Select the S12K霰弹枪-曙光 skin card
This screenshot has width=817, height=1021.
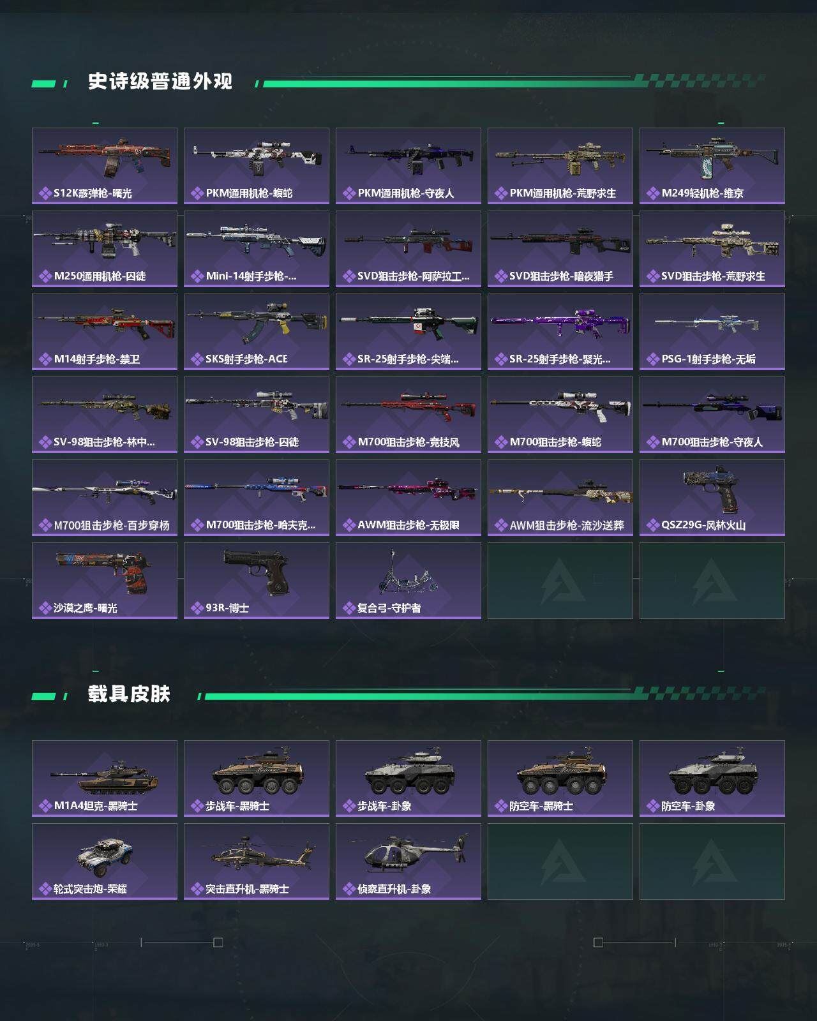click(105, 166)
